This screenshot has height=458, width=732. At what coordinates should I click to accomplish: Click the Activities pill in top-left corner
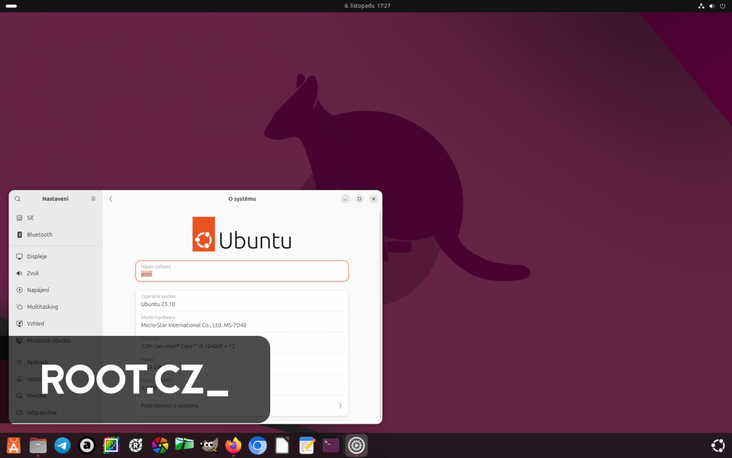11,5
